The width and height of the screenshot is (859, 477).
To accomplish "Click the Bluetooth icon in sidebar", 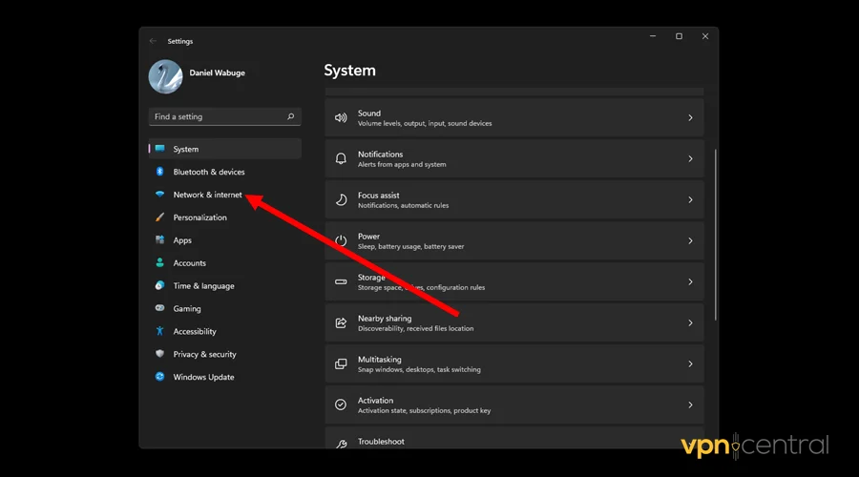I will click(x=159, y=172).
